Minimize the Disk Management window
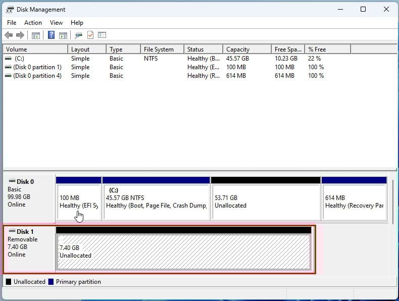 (x=340, y=10)
